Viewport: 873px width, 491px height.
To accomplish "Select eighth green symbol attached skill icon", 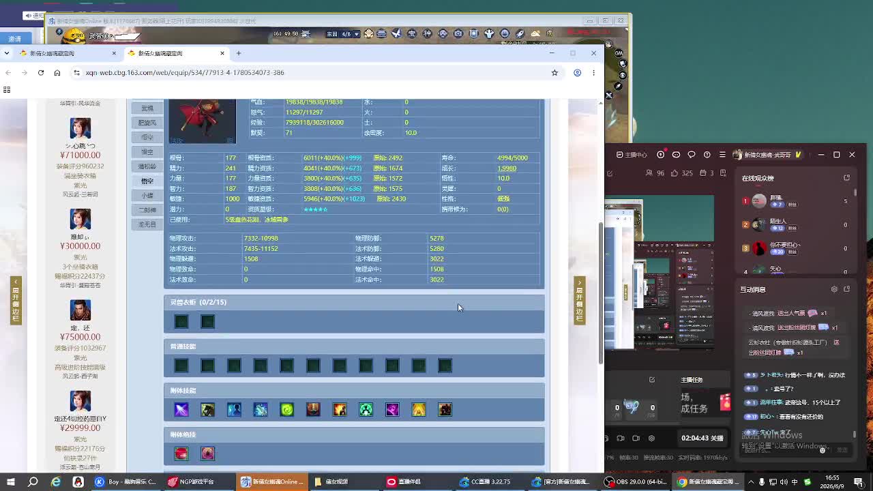I will [366, 409].
